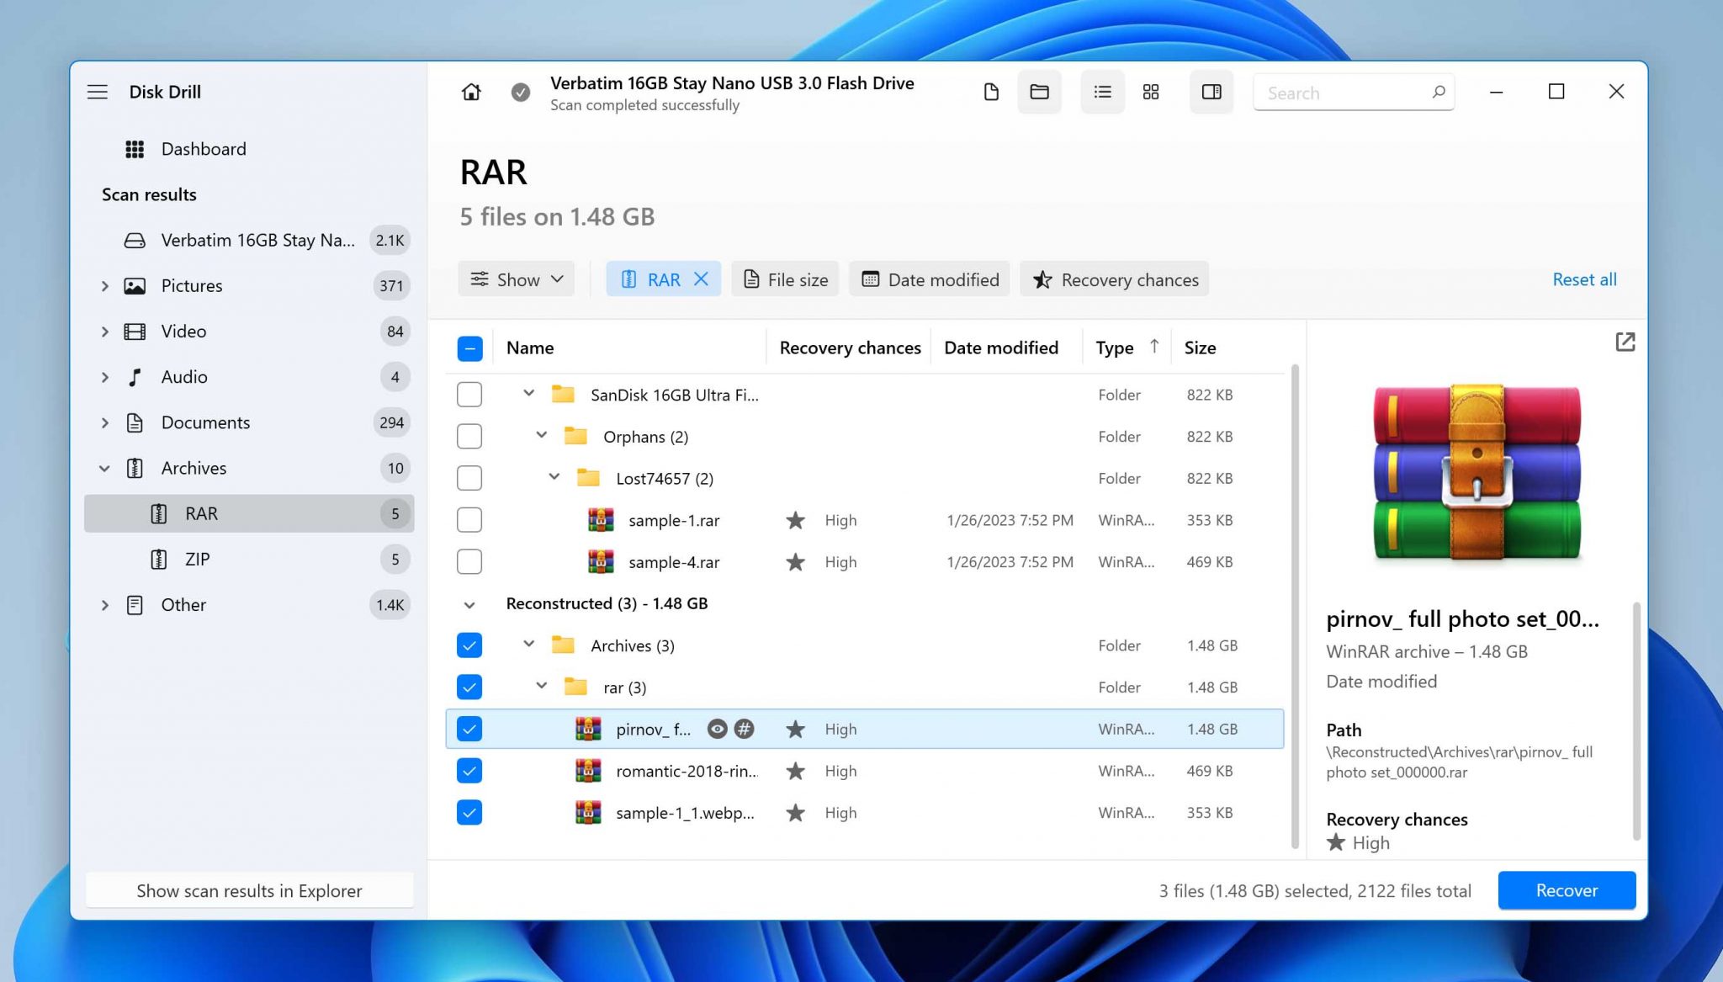This screenshot has height=982, width=1723.
Task: Click the Home icon near scan status
Action: point(471,92)
